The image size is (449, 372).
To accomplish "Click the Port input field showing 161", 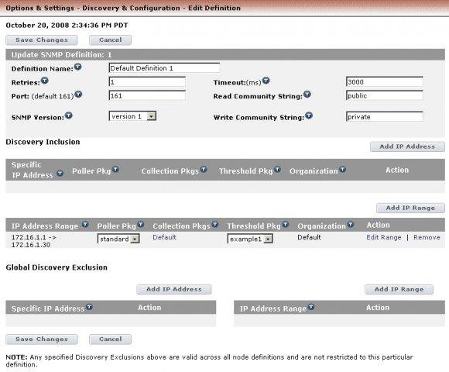I will [x=147, y=96].
